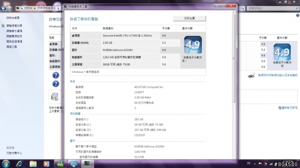Select the Genuine Intel(R) CPU U7300 text

(x=127, y=35)
